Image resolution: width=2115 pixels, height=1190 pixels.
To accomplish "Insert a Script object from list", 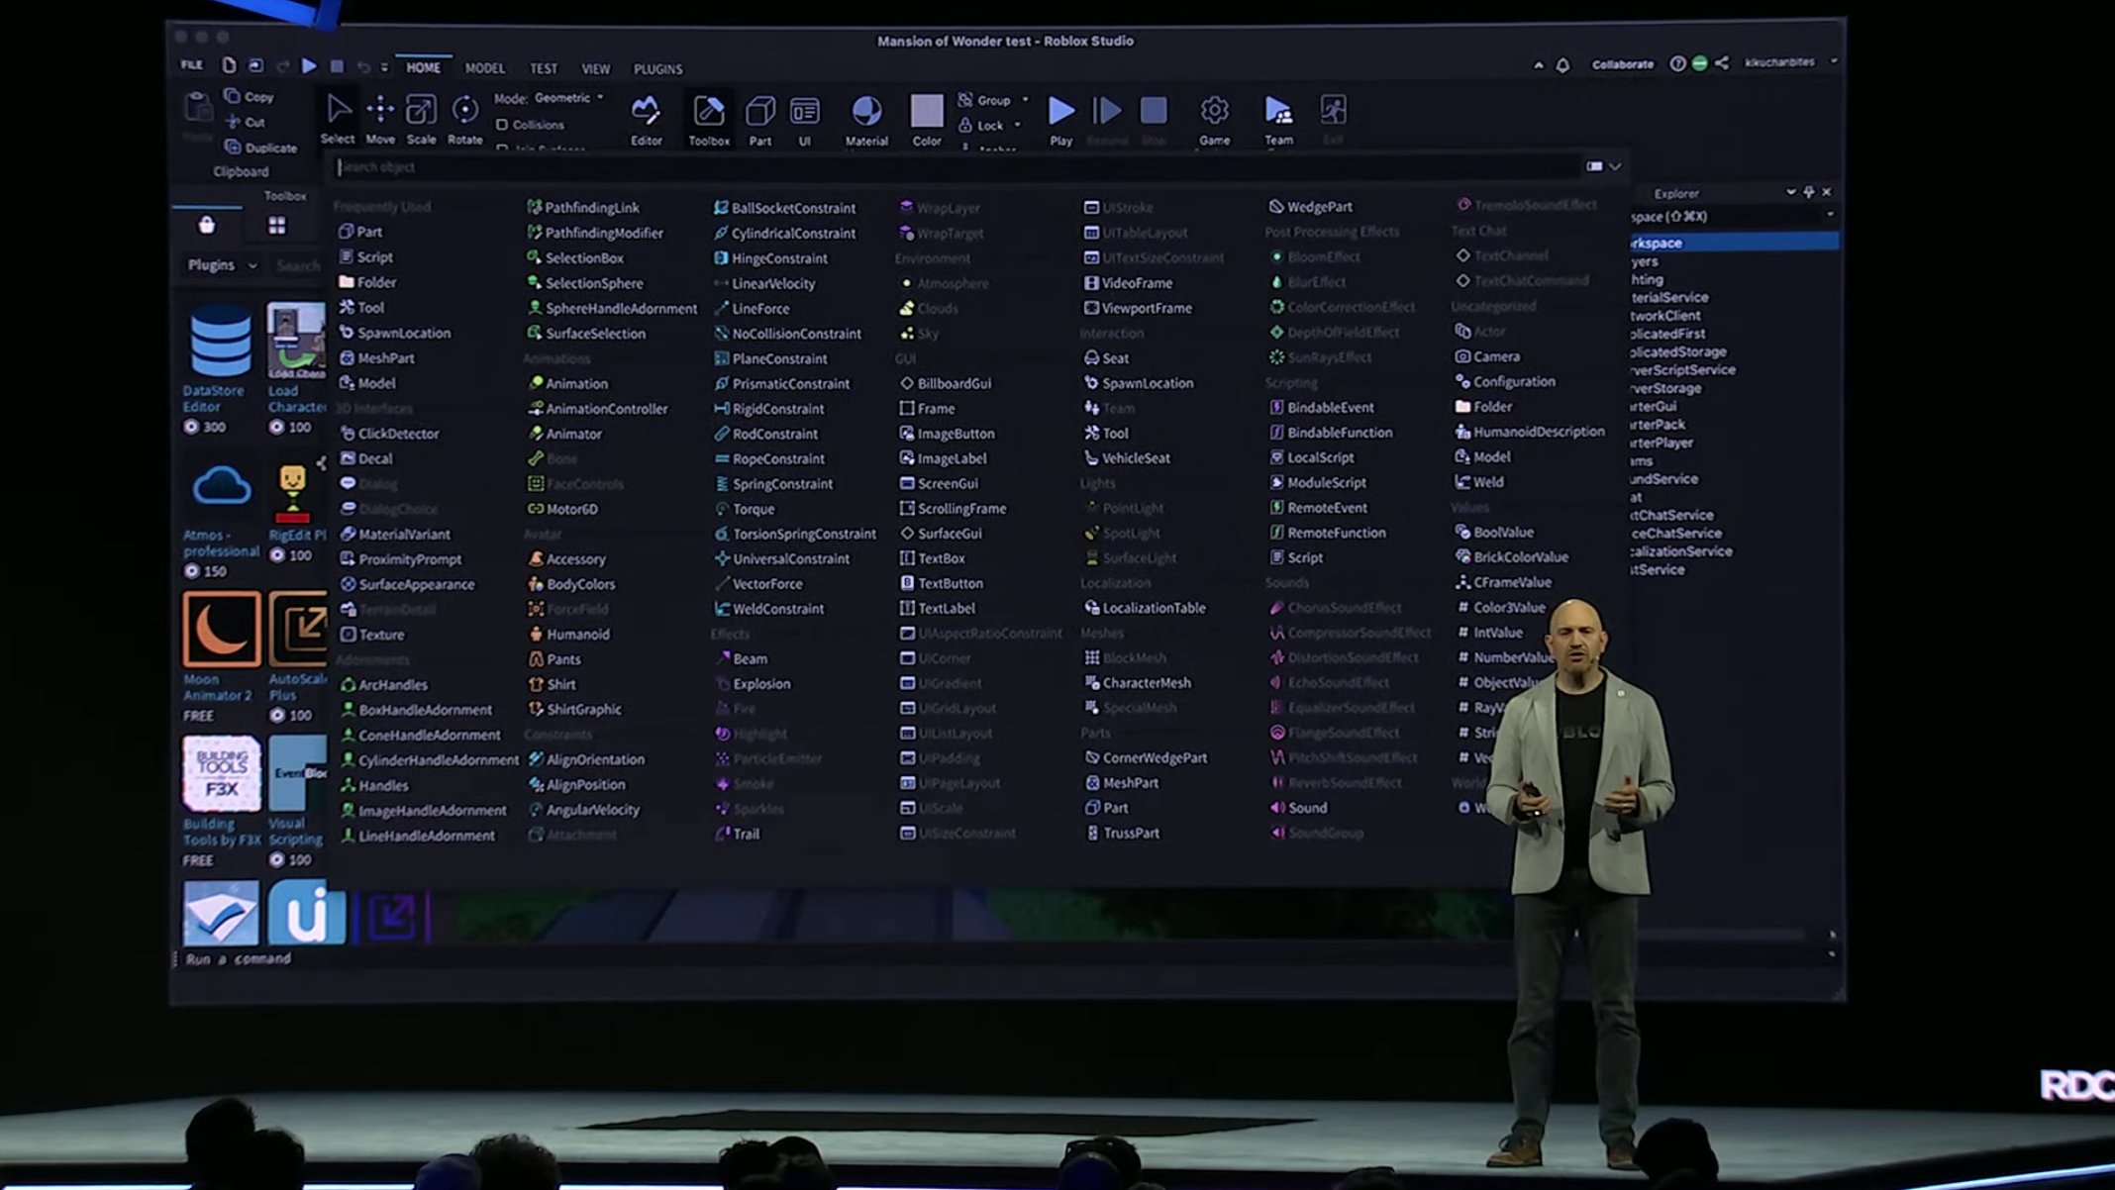I will click(365, 256).
